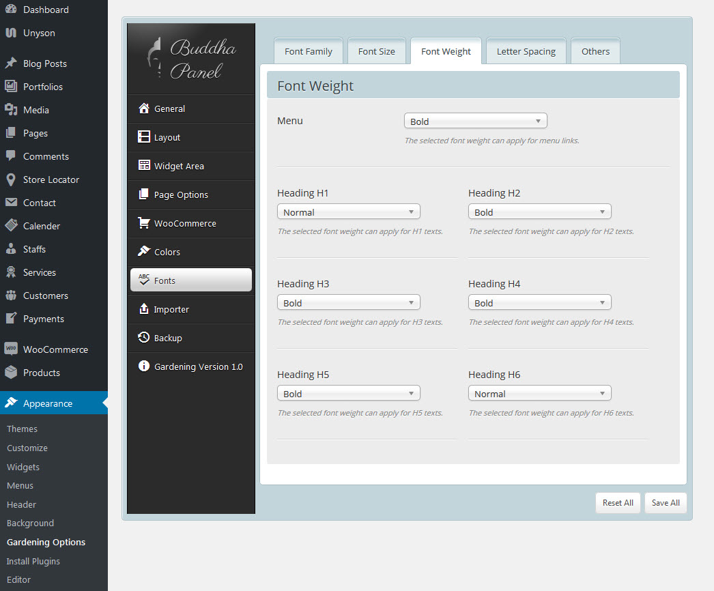714x591 pixels.
Task: Click the Page Options pages icon
Action: 144,194
